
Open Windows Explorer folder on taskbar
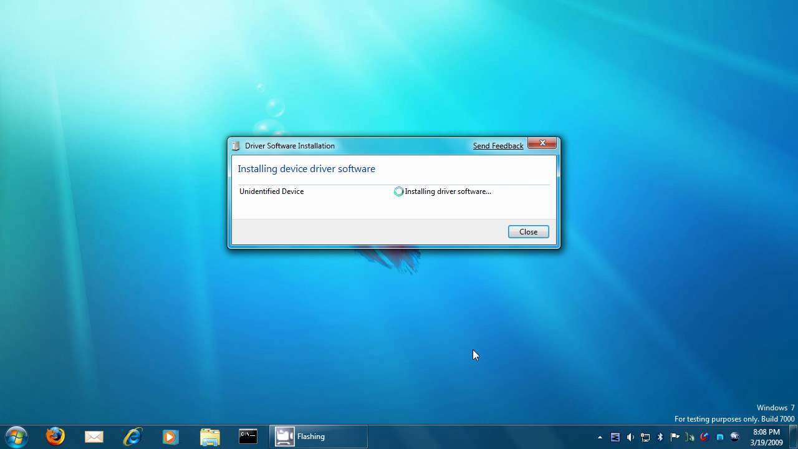coord(210,437)
